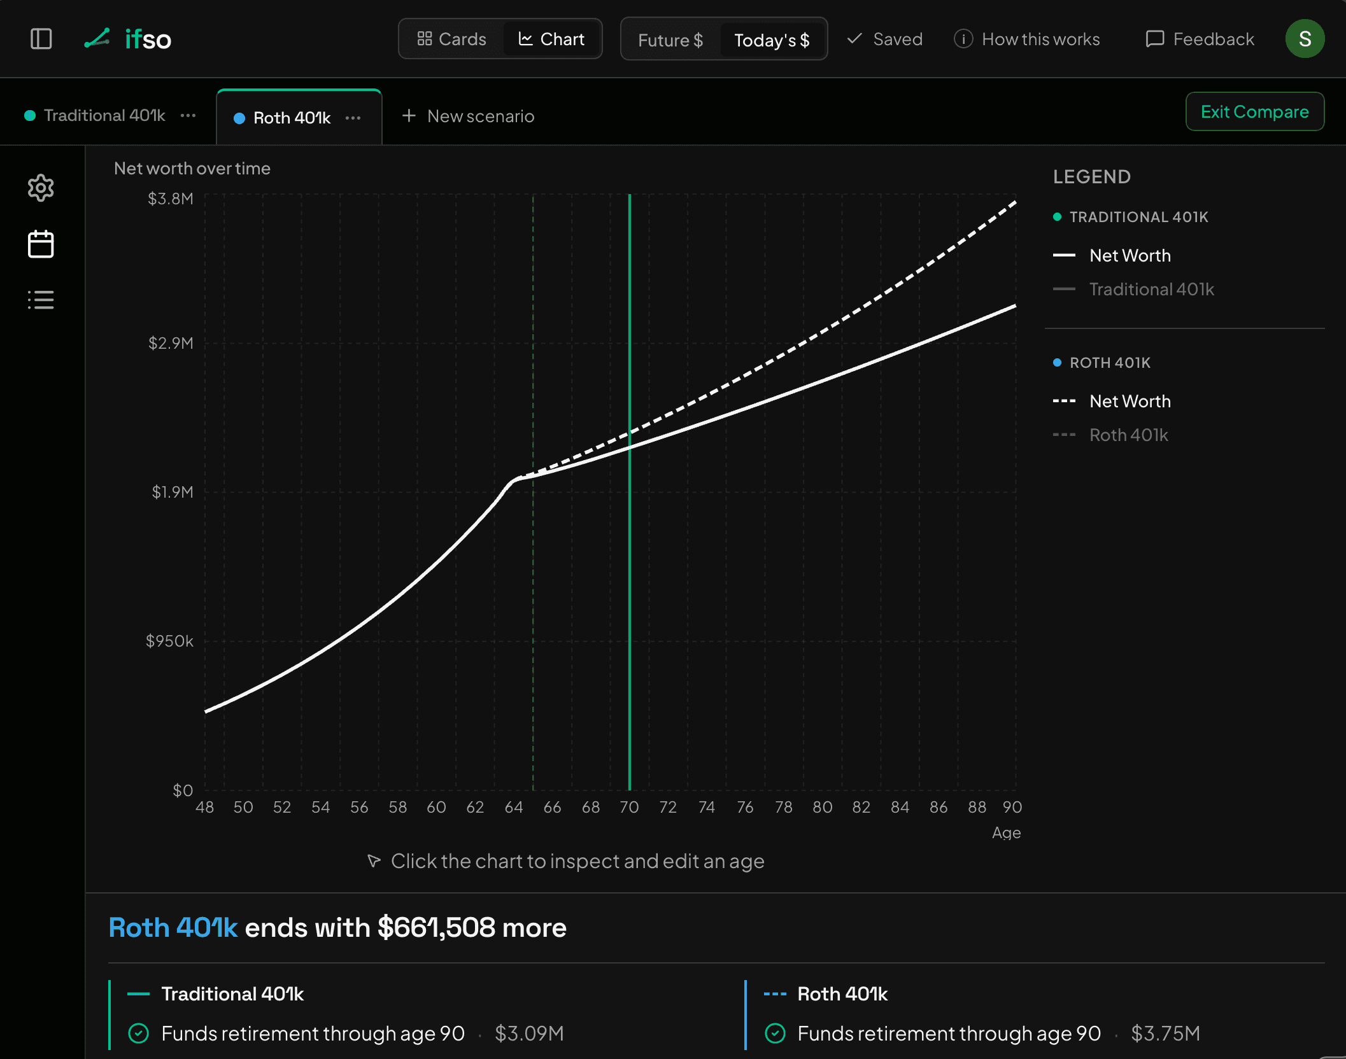Open Traditional 401k tab options menu

[x=188, y=115]
